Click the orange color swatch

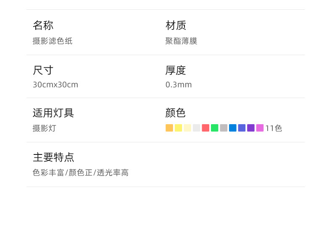click(x=169, y=128)
